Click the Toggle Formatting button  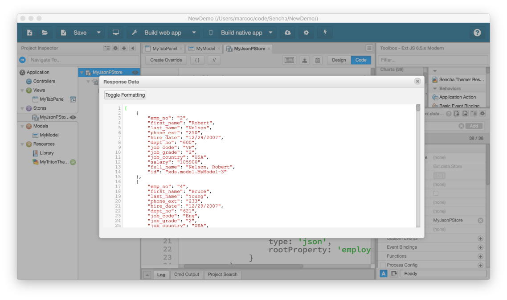point(125,95)
